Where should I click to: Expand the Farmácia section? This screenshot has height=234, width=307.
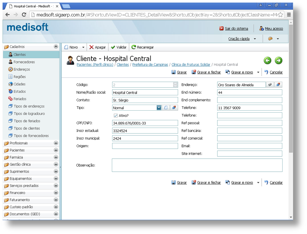(56, 157)
